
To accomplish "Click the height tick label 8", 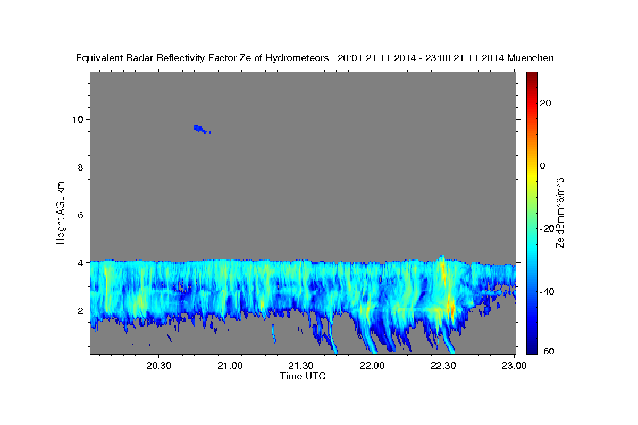I will tap(81, 167).
